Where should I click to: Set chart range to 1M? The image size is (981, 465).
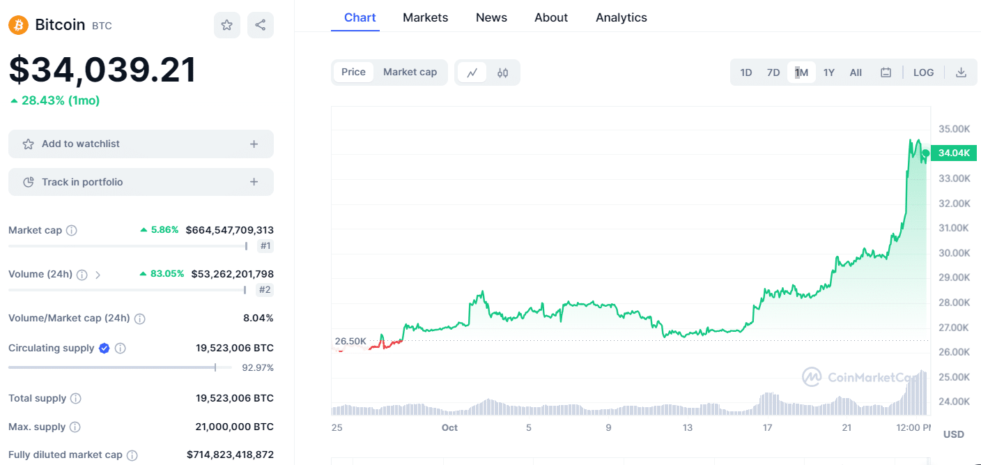(801, 73)
